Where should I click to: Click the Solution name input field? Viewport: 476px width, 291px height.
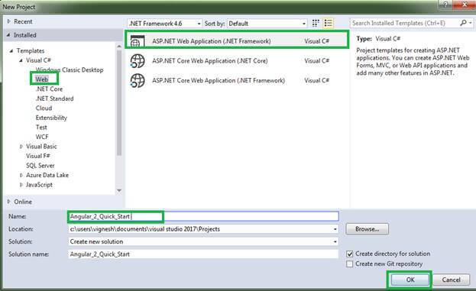pyautogui.click(x=203, y=254)
